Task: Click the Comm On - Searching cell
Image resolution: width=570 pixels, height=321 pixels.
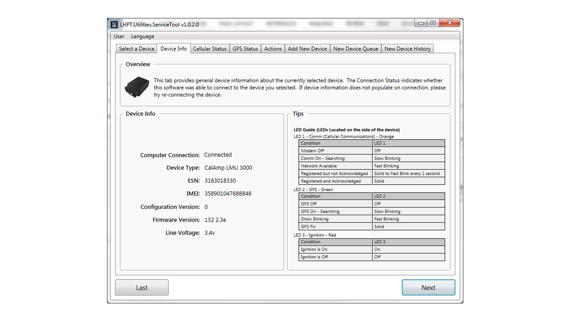Action: point(335,158)
